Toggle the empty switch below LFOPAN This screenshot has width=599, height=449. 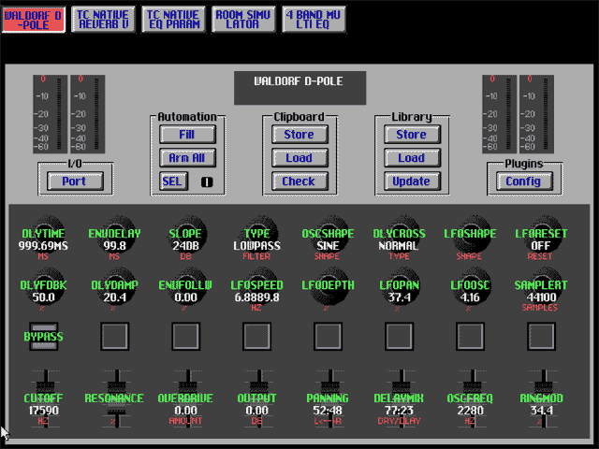400,337
